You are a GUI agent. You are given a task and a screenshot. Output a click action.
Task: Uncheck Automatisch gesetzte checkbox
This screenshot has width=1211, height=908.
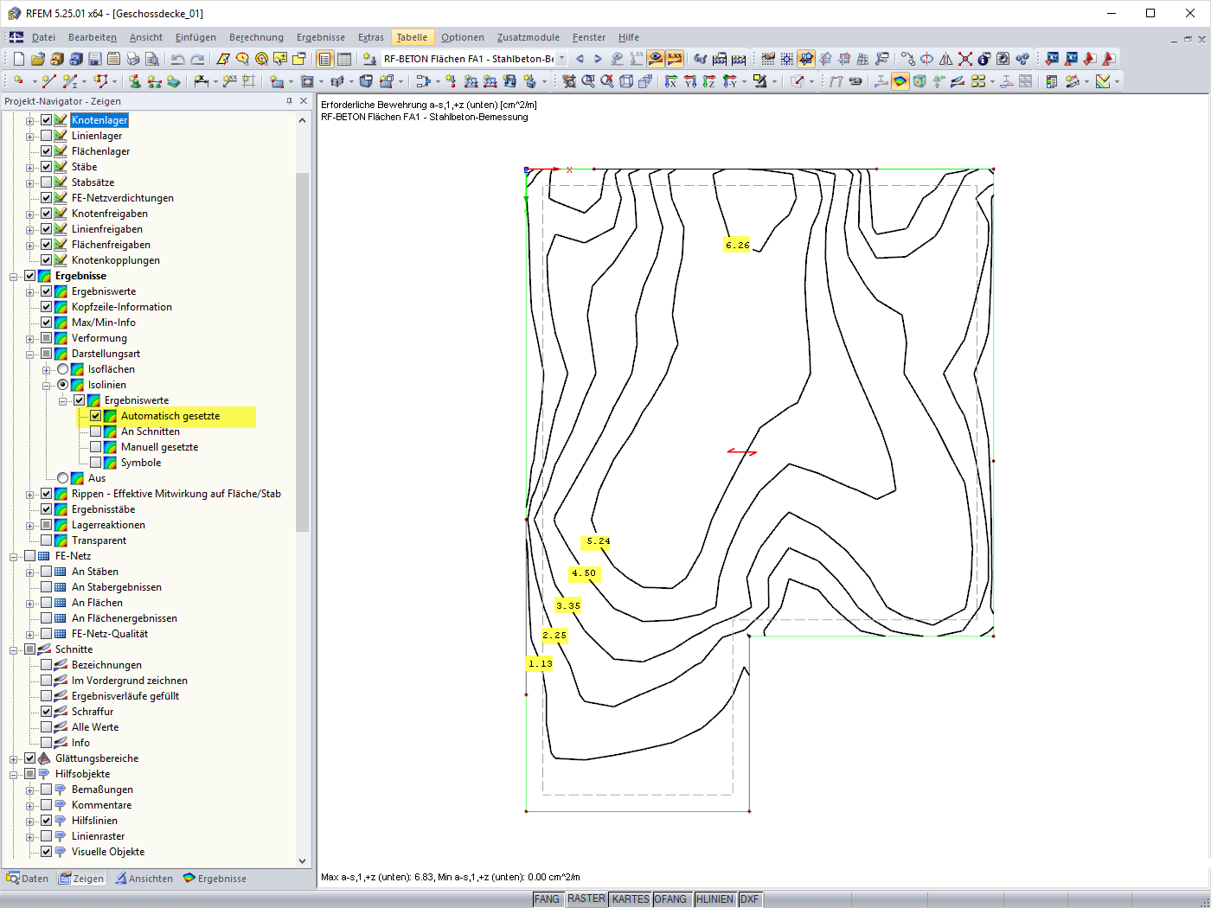pos(95,416)
